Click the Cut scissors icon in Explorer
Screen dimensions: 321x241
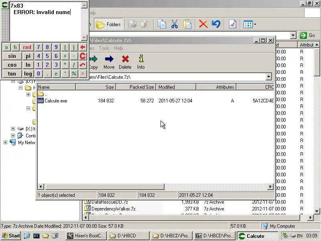point(175,24)
